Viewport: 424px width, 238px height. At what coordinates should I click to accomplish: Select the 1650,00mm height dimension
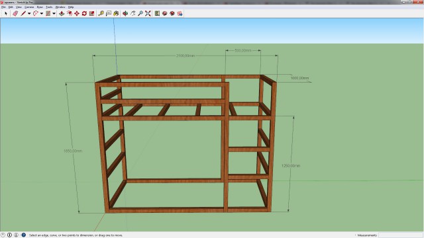point(73,151)
